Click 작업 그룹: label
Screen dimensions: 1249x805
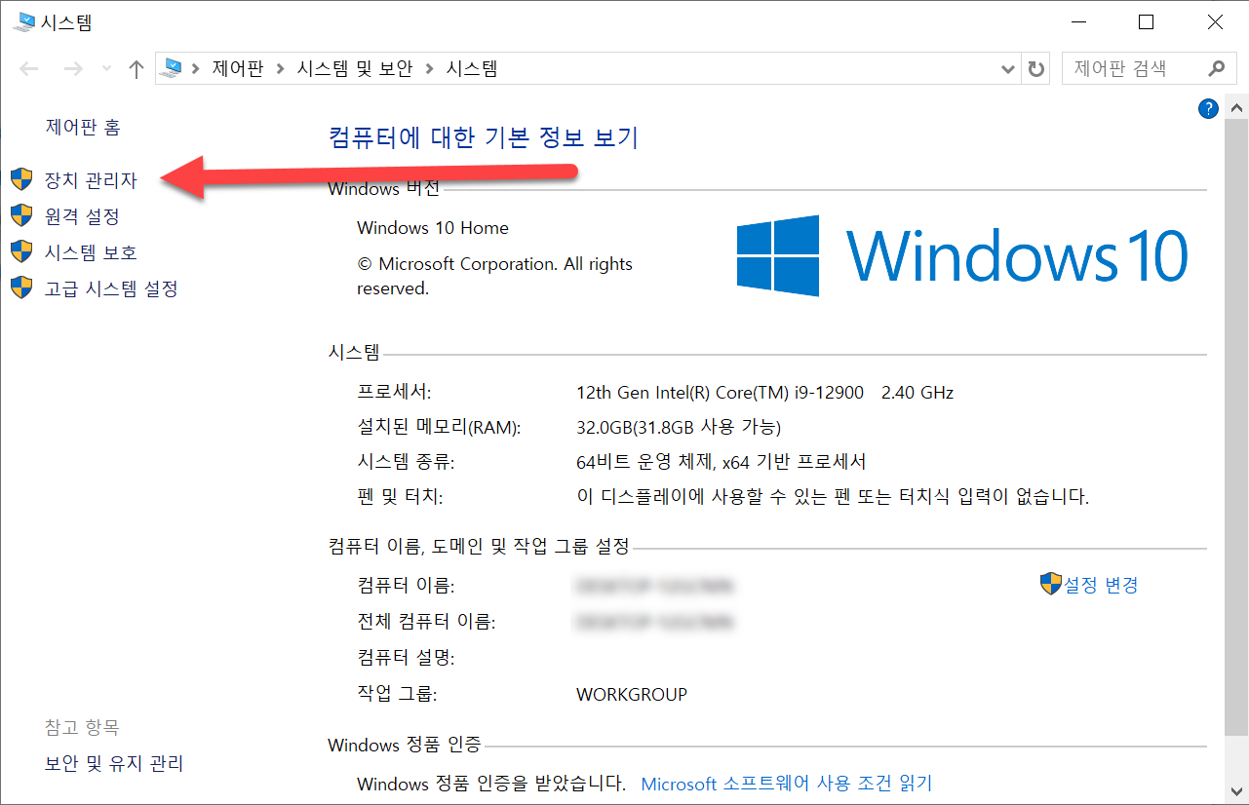click(397, 695)
